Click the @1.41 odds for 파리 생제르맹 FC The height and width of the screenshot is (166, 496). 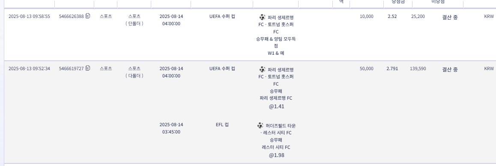(x=276, y=107)
